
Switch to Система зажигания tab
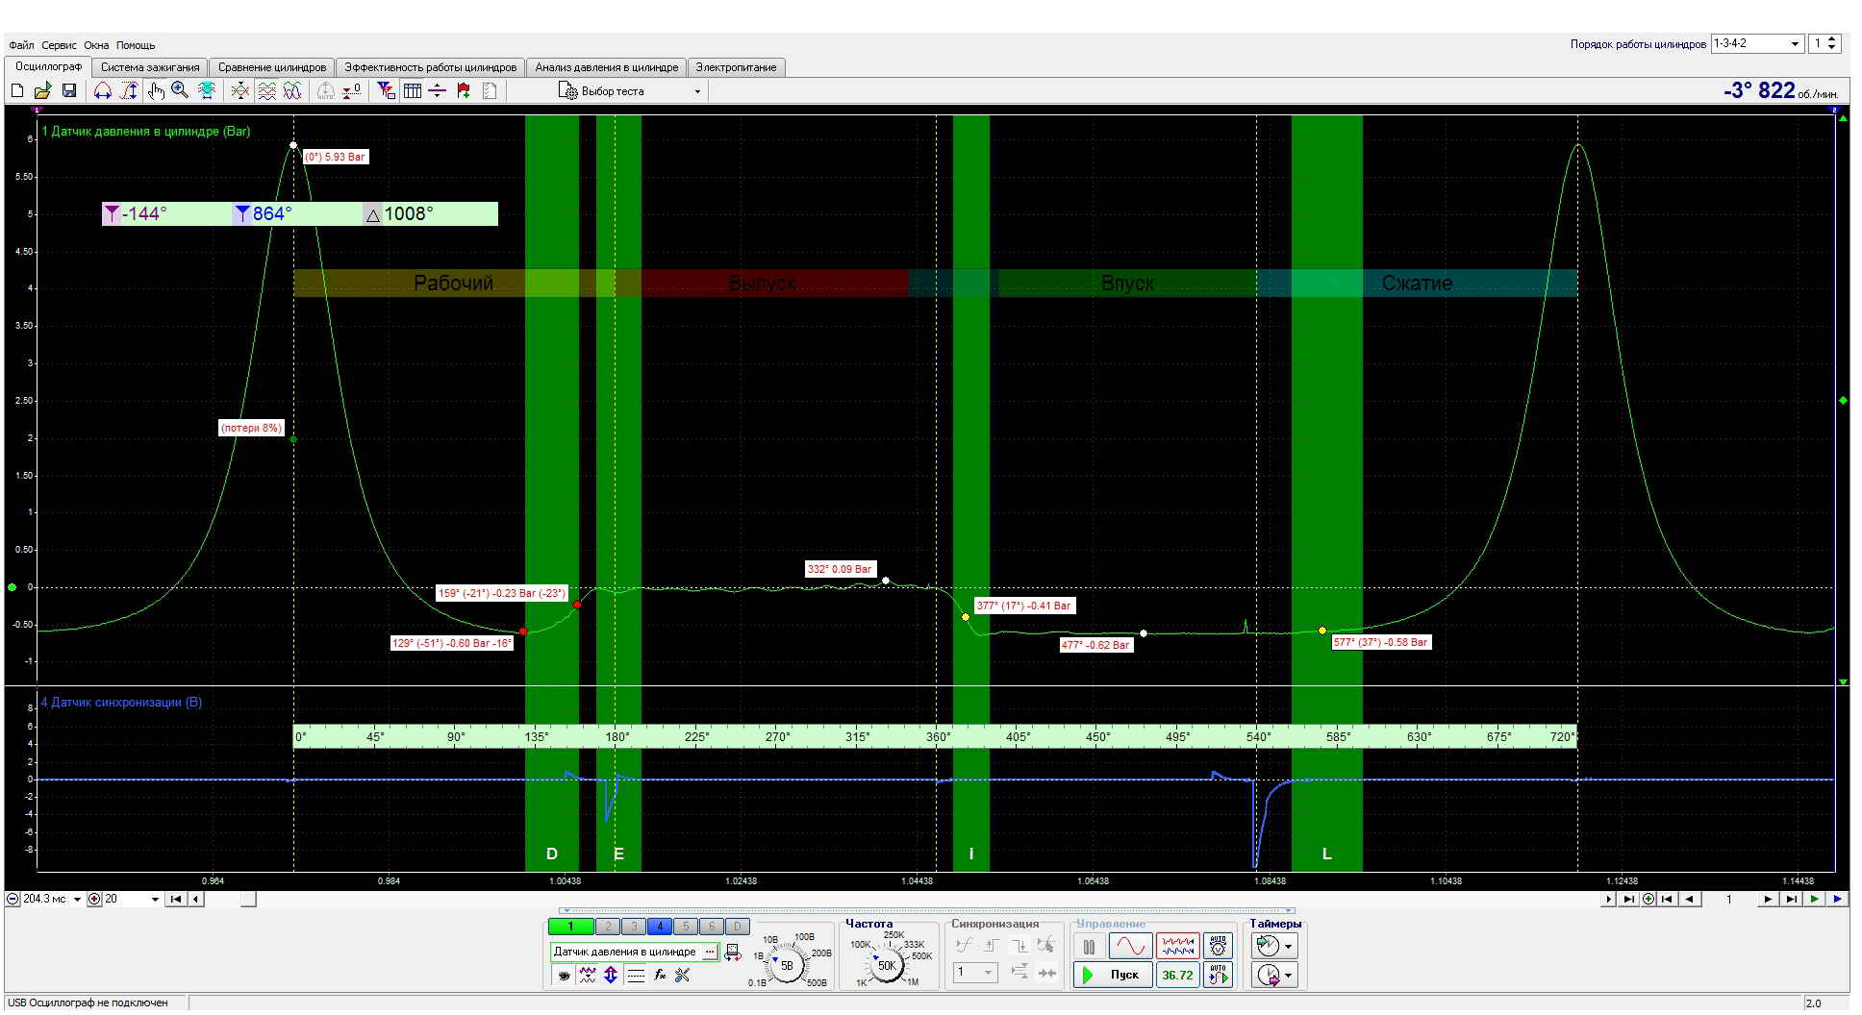tap(150, 67)
